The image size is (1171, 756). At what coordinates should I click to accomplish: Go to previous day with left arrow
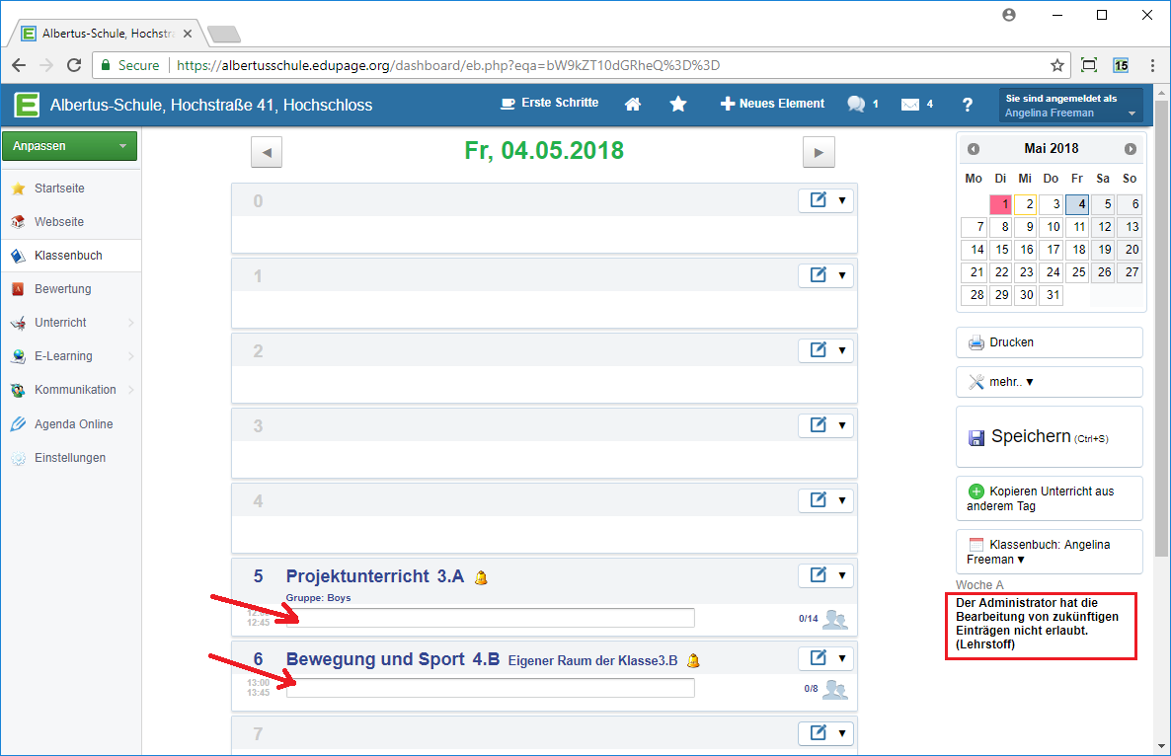[267, 152]
